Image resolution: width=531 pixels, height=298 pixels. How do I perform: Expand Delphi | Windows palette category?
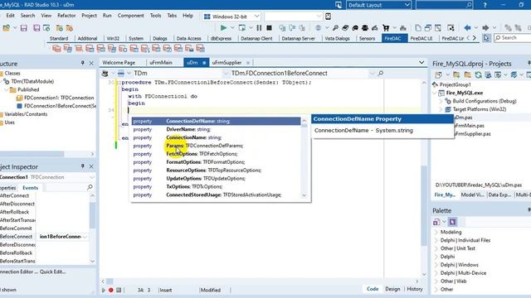tap(436, 265)
